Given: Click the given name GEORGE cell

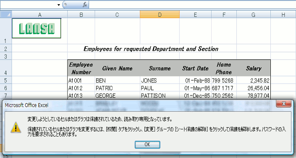Looking at the screenshot, I should [x=117, y=96].
